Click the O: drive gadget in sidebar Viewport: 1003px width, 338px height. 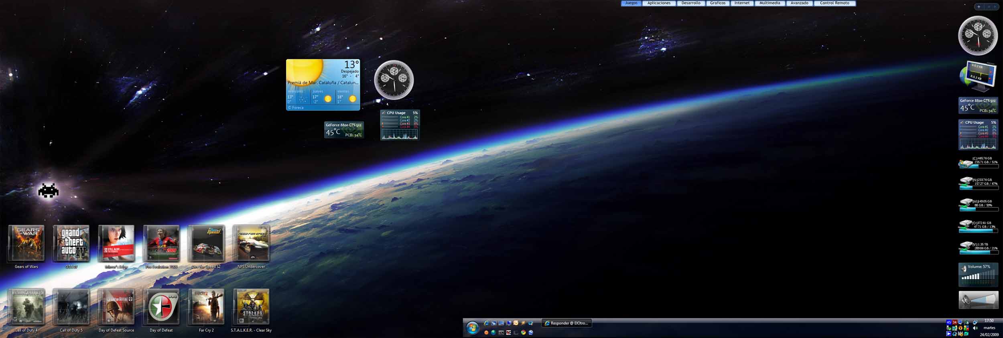[x=979, y=227]
